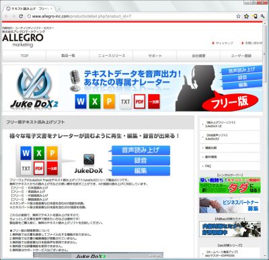This screenshot has height=260, width=269.
Task: Click the red 一太郎 icon in the top banner
Action: pos(154,101)
